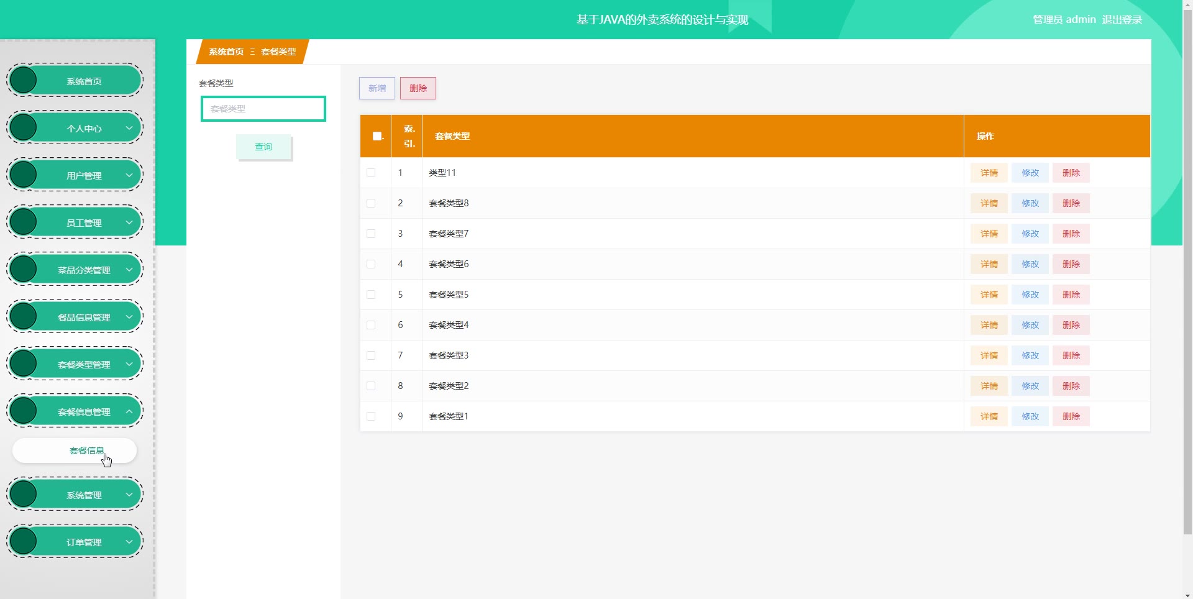The image size is (1193, 599).
Task: Click the circle icon on 员工管理
Action: click(x=24, y=222)
